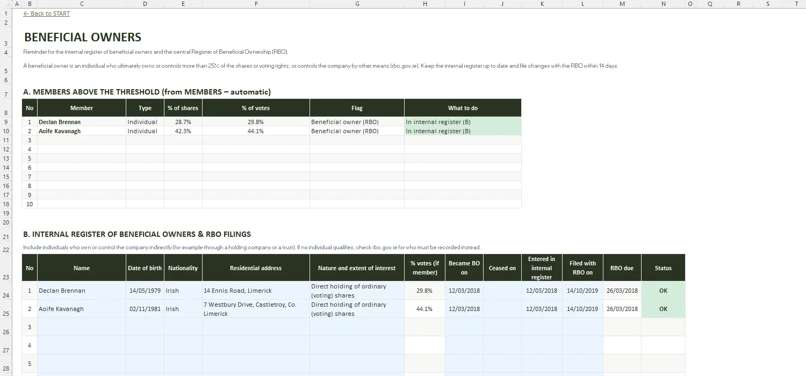Select the BENEFICIAL OWNERS title cell
The width and height of the screenshot is (806, 376).
click(x=83, y=37)
